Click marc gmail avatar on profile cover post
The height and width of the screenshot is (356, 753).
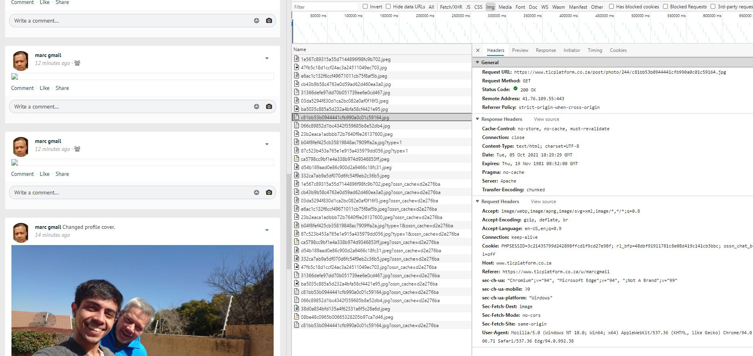[21, 232]
